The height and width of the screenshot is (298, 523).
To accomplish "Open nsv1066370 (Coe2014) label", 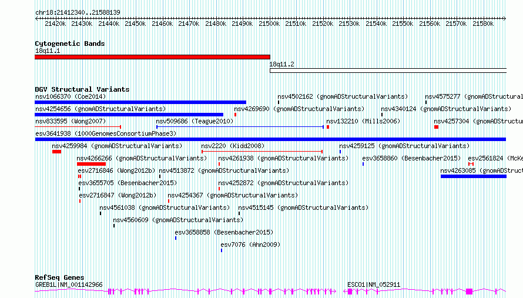I will (x=71, y=96).
